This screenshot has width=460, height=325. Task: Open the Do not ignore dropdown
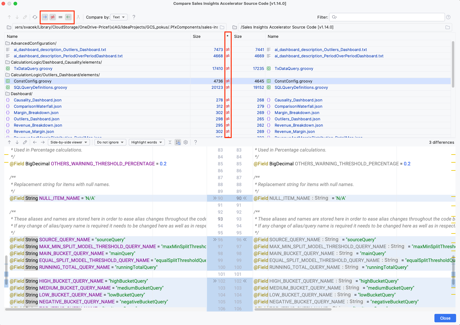click(110, 142)
